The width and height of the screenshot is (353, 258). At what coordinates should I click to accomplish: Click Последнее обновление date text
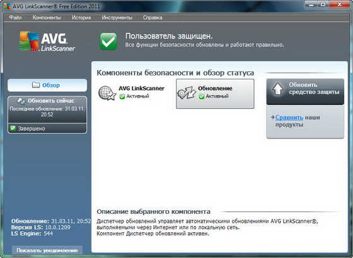[47, 112]
